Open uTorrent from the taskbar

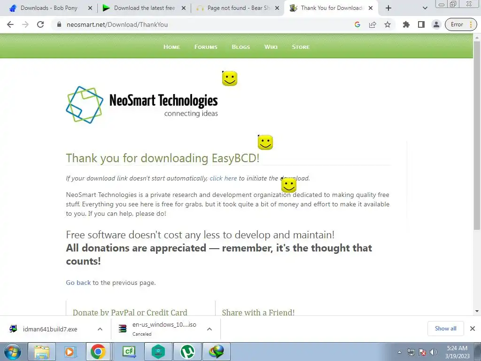tap(187, 352)
